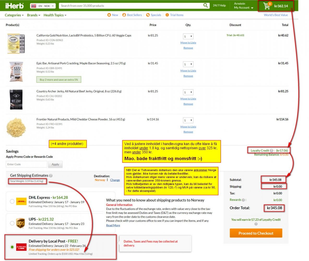Open quantity dropdown for LactoBif Probiotics
Viewport: 309px width, 261px height.
point(188,36)
